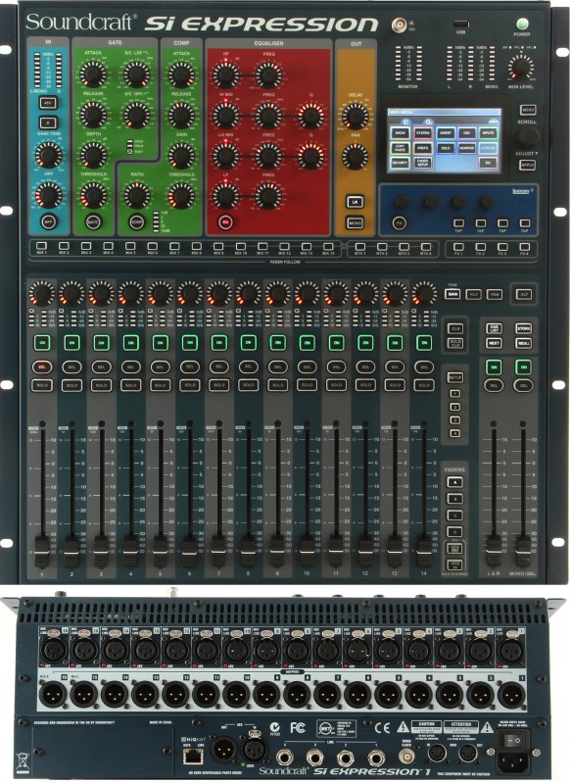Push the SOLO CLR button
The image size is (571, 784).
point(454,345)
